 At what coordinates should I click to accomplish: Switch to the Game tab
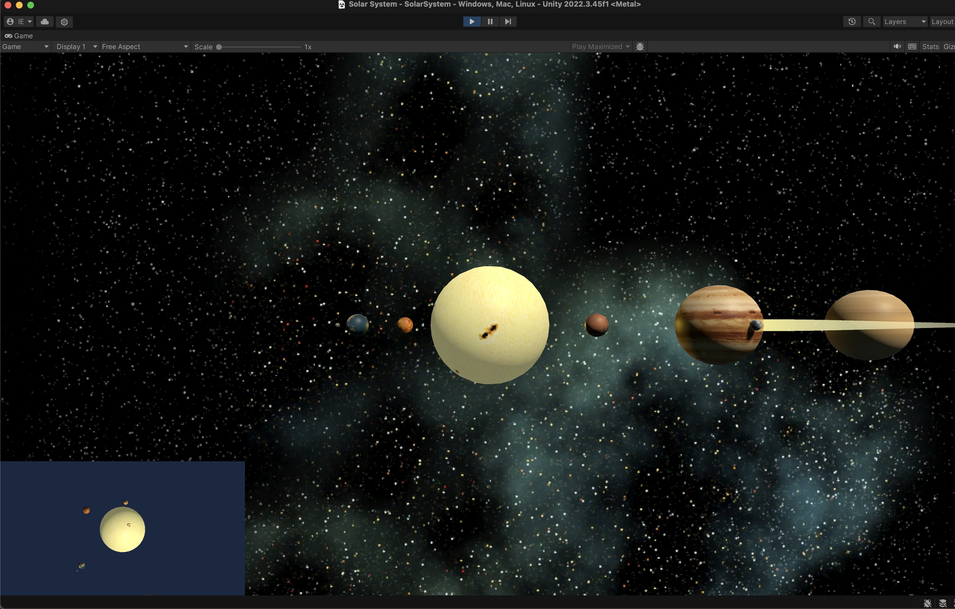pyautogui.click(x=19, y=36)
